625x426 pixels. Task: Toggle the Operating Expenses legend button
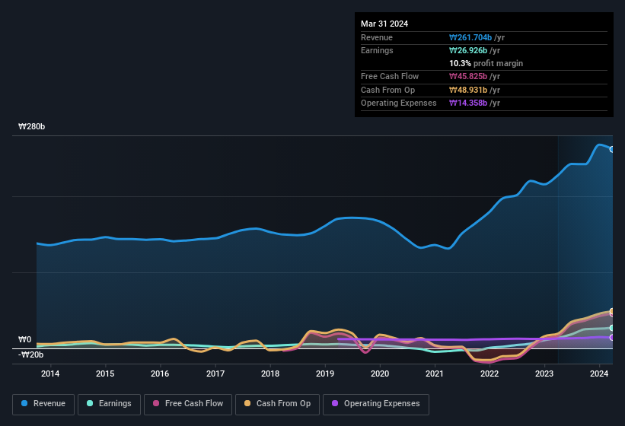pos(376,405)
